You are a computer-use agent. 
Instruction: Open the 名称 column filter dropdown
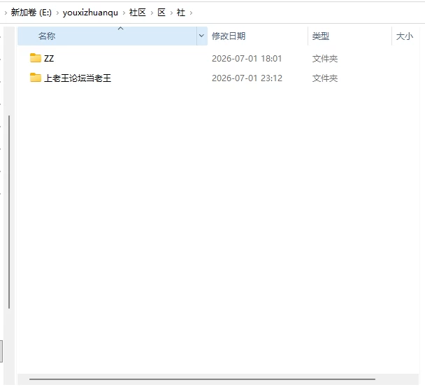coord(201,36)
